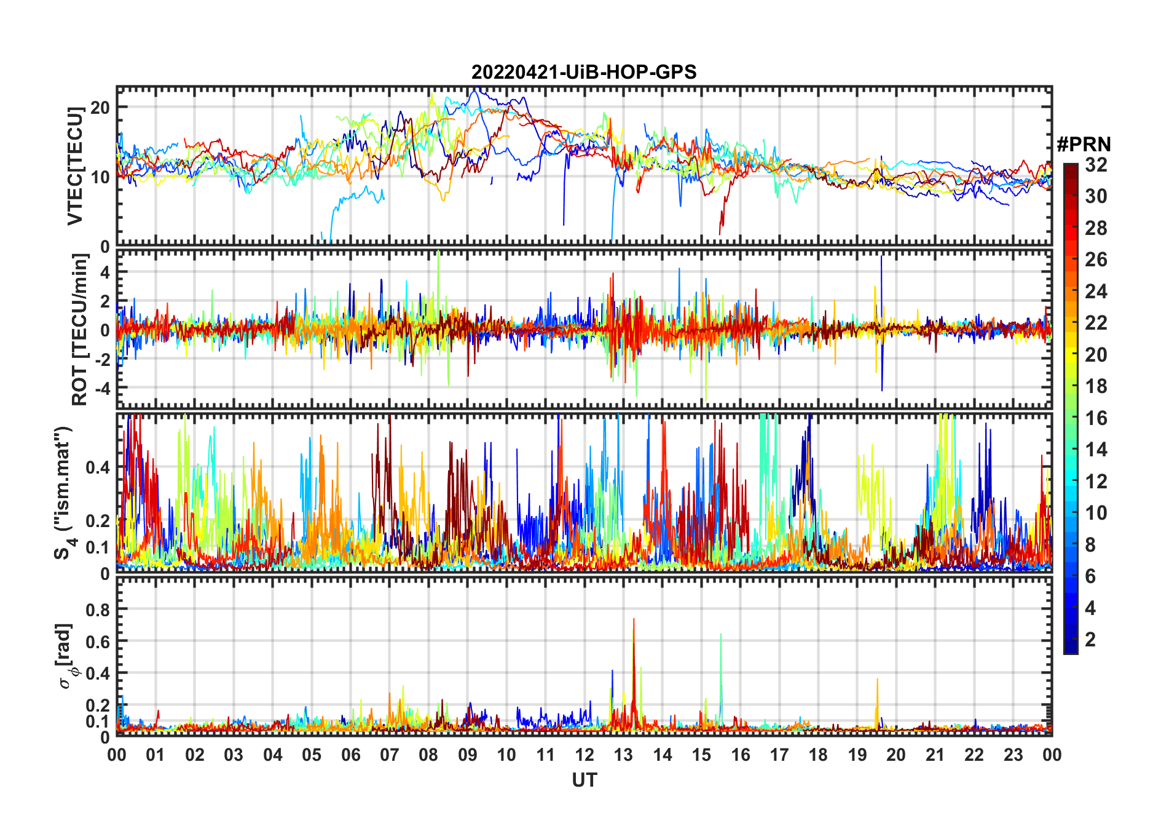Click the 18 hour tick label on the UT axis
Viewport: 1169px width, 818px height.
tap(818, 755)
